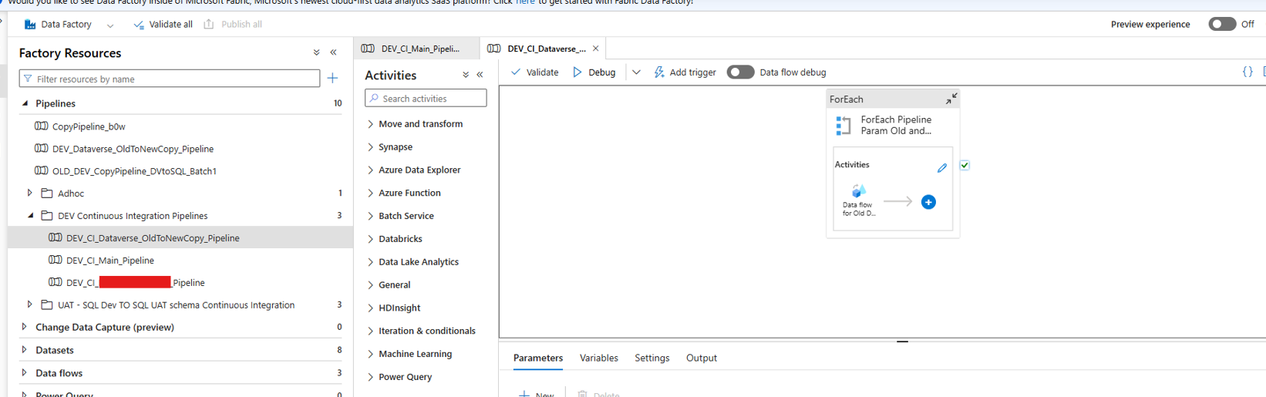Collapse DEV Continuous Integration Pipelines folder

tap(30, 216)
